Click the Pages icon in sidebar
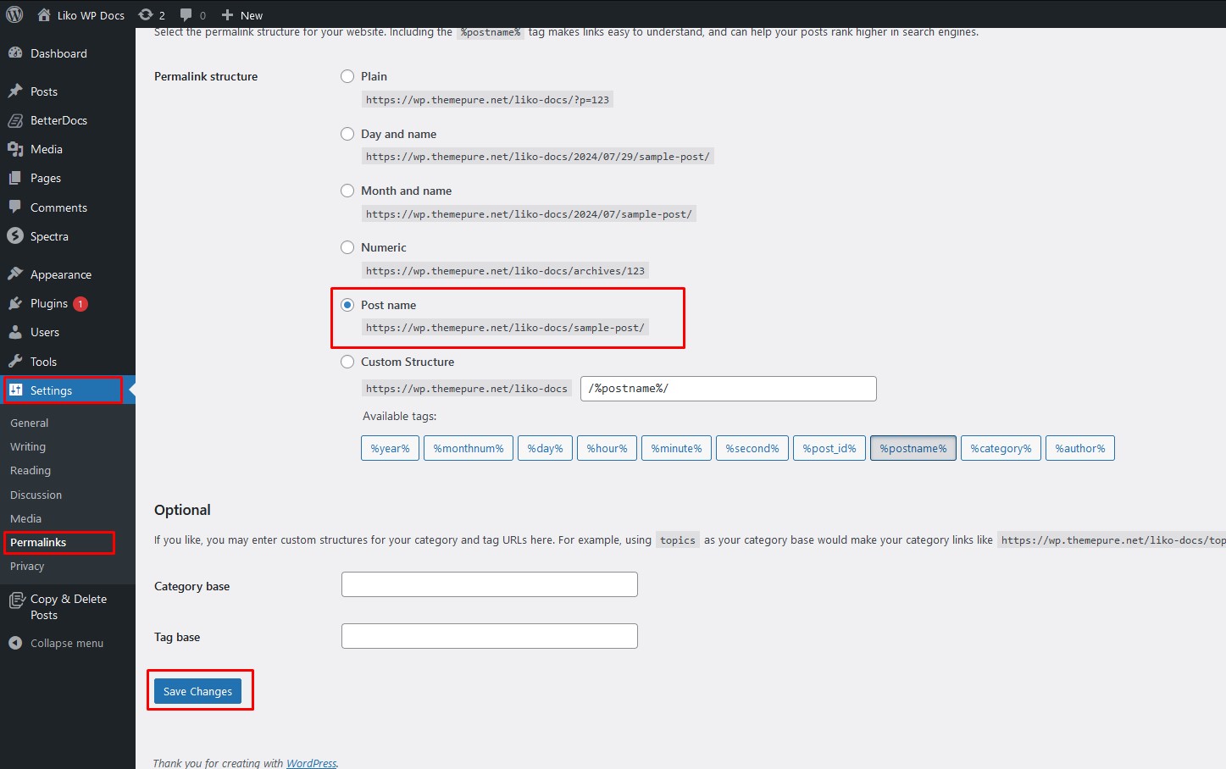This screenshot has width=1226, height=769. pyautogui.click(x=15, y=178)
